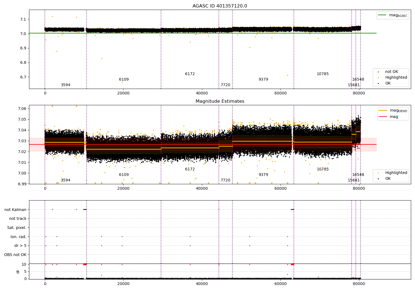Click the 20000 x-tick under middle plot
The width and height of the screenshot is (415, 290).
coord(123,189)
